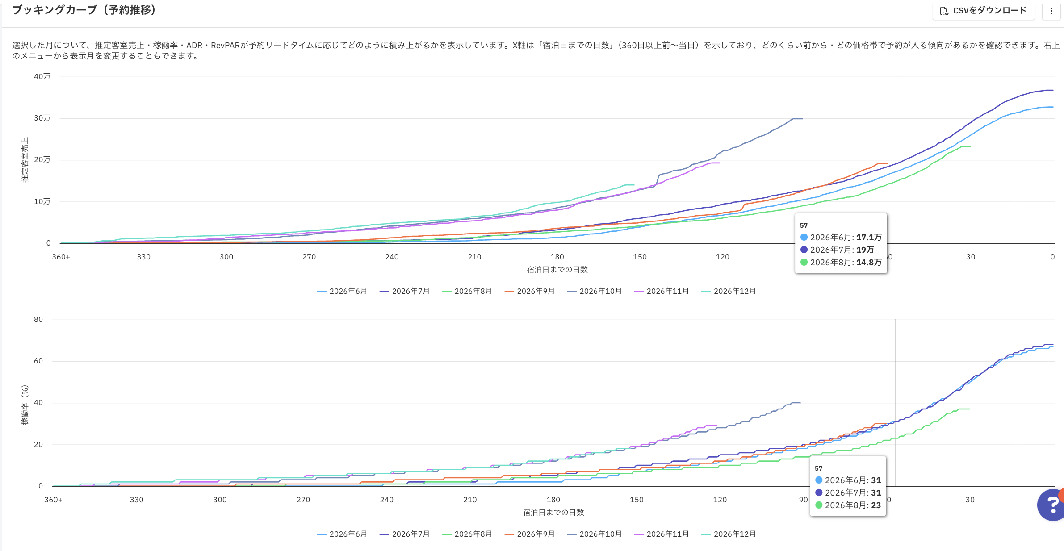Click the 360+ label on the occupancy chart x-axis
Screen dimensions: 1064x551
(x=53, y=500)
